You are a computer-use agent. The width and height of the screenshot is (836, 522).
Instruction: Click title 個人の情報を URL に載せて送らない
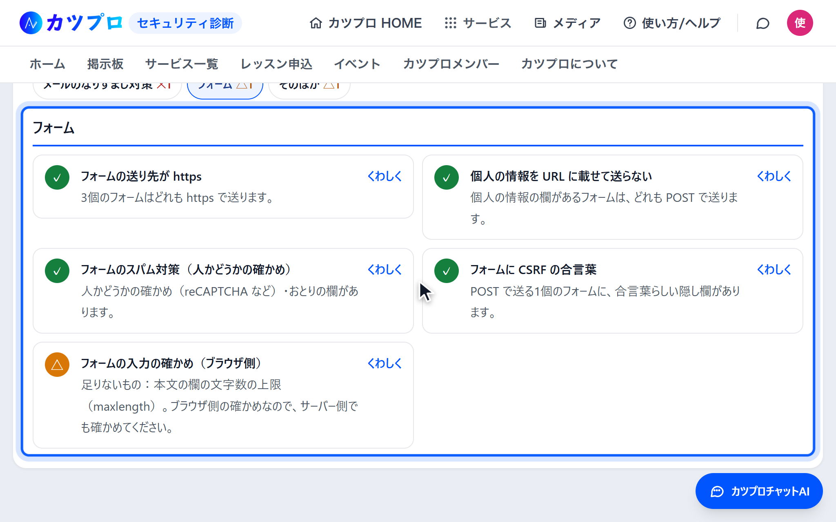[561, 176]
